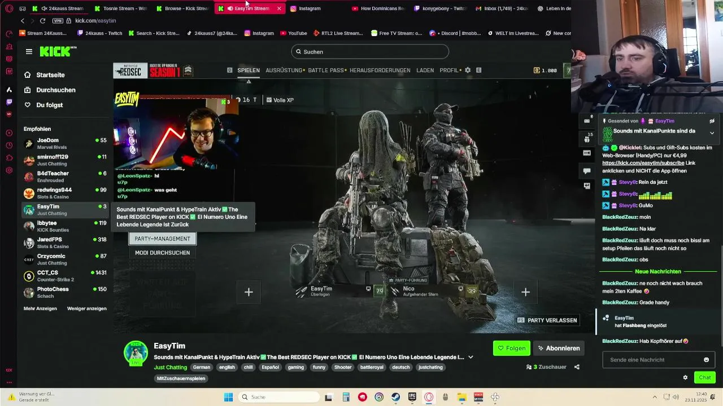Send message with Chat button

(705, 377)
